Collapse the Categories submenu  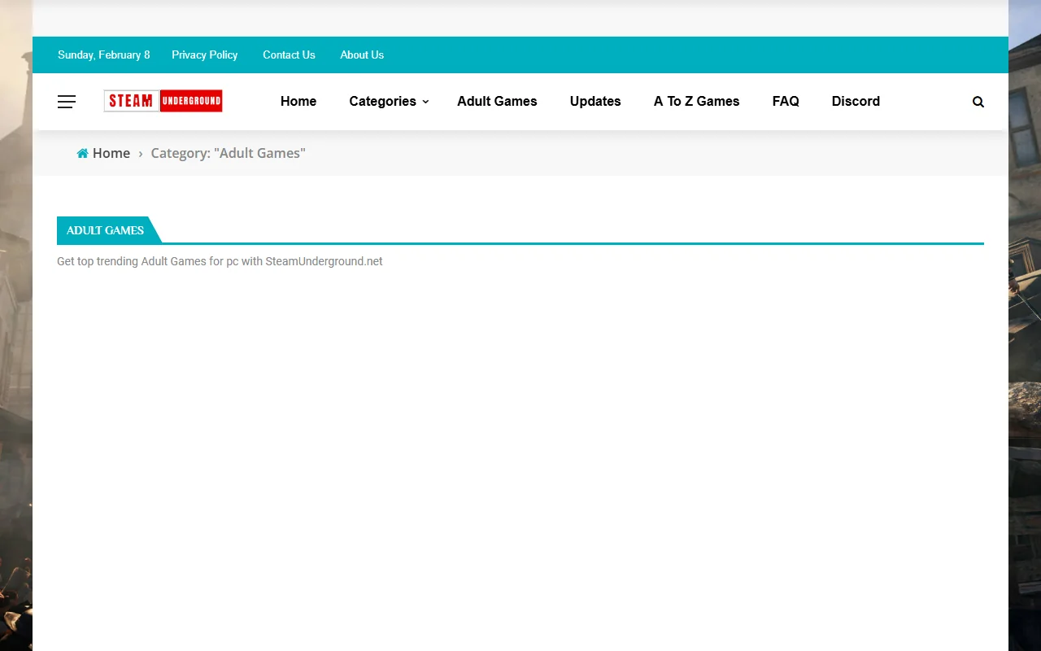(382, 101)
